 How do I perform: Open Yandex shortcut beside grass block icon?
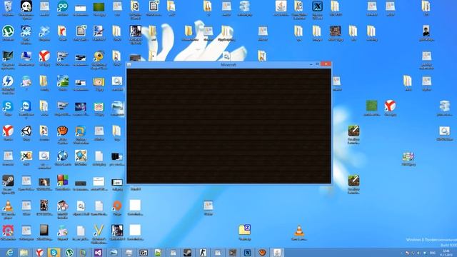[x=390, y=106]
